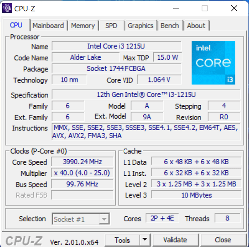
Task: Click the Socket 1744 FCBGA package value
Action: point(117,69)
